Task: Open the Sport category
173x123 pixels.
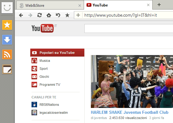Action: [44, 69]
